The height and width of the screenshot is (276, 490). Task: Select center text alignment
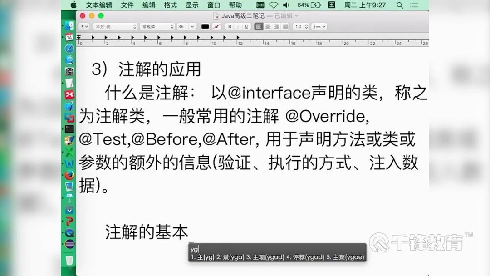click(268, 26)
